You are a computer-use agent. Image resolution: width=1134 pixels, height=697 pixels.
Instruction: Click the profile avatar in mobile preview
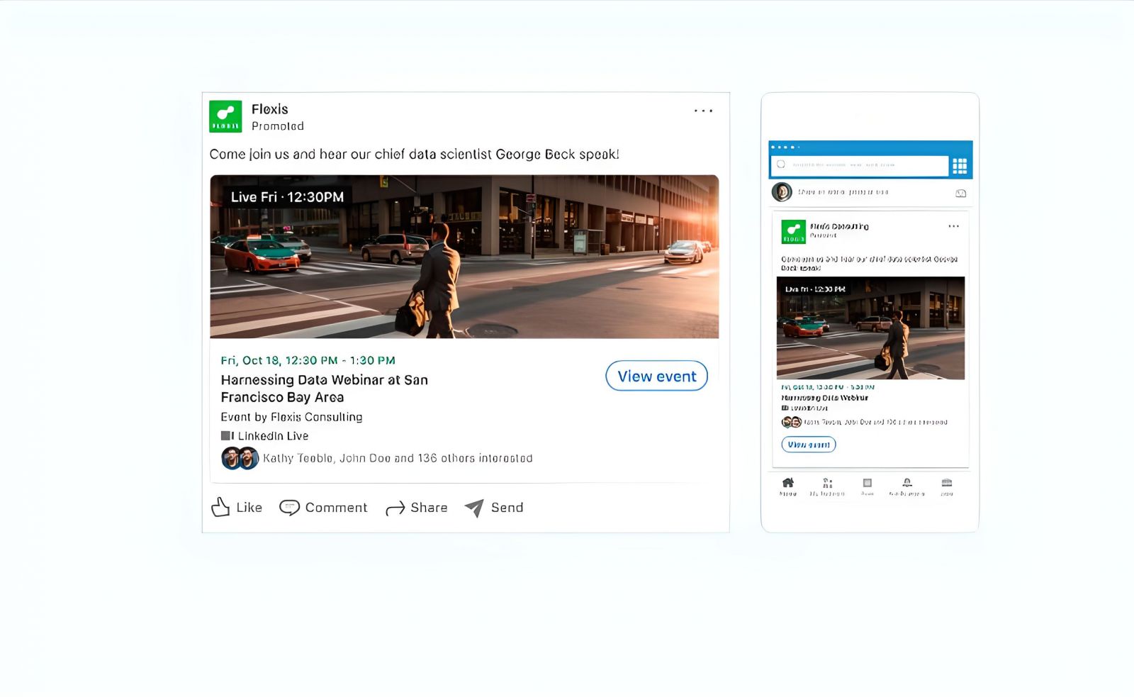[x=782, y=192]
